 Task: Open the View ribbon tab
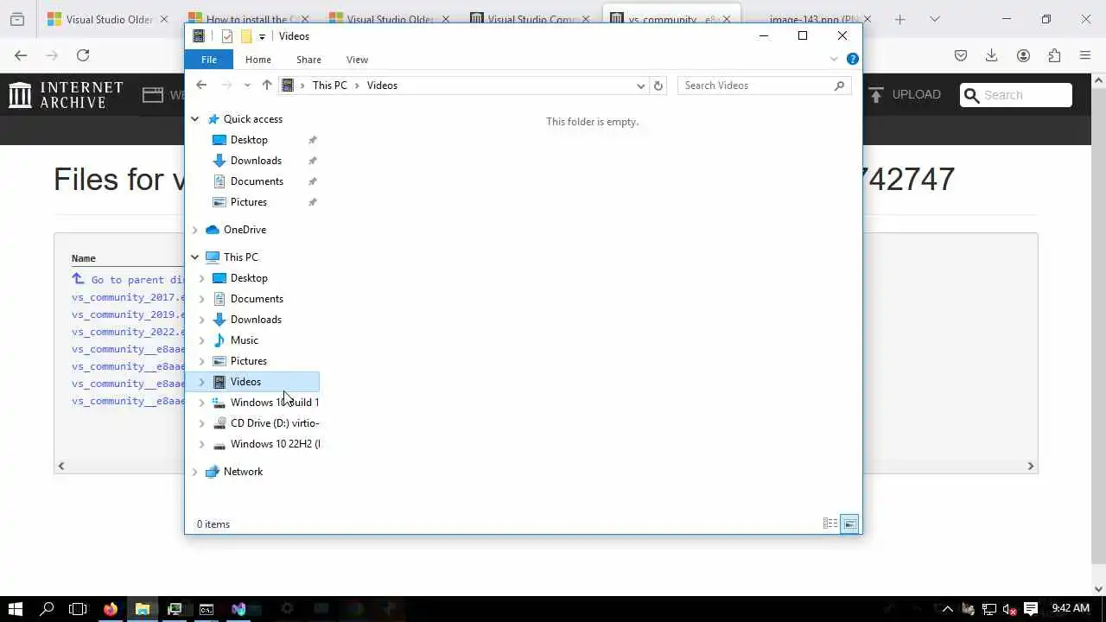(357, 60)
